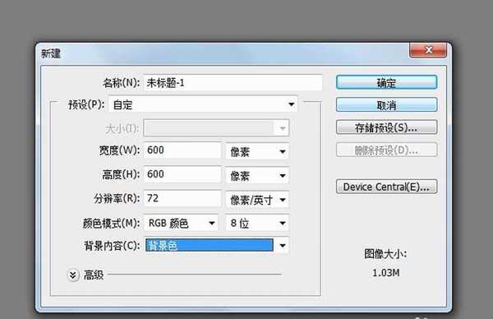Expand the 高级 section chevron
Screen dimensions: 493x319
coord(73,275)
